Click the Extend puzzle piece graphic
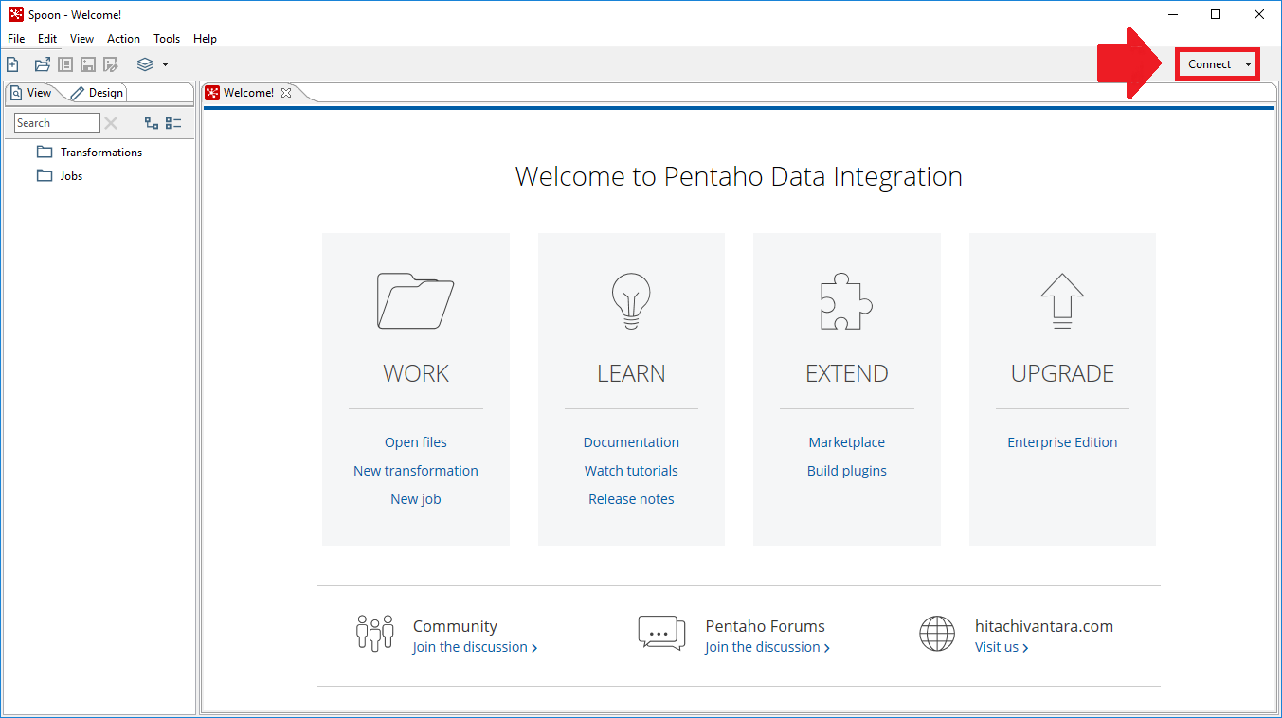Screen dimensions: 1282x718 (x=846, y=301)
